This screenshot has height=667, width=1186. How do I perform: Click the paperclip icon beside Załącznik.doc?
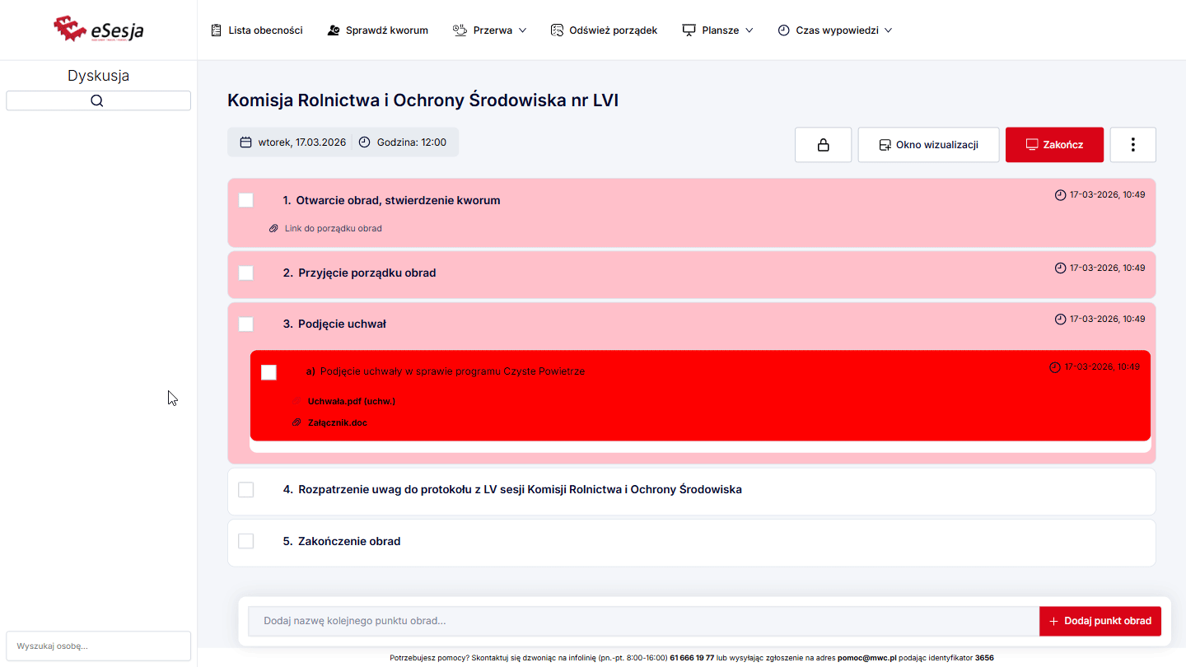(297, 422)
